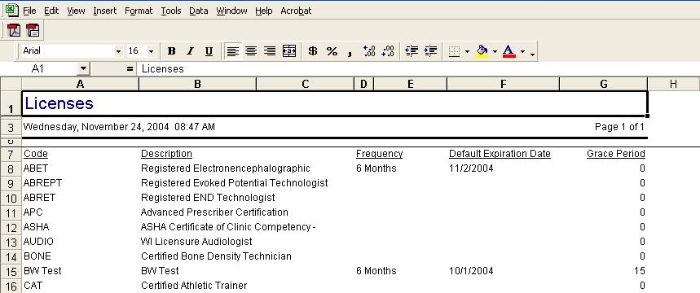Click the Code column heading cell

click(36, 154)
